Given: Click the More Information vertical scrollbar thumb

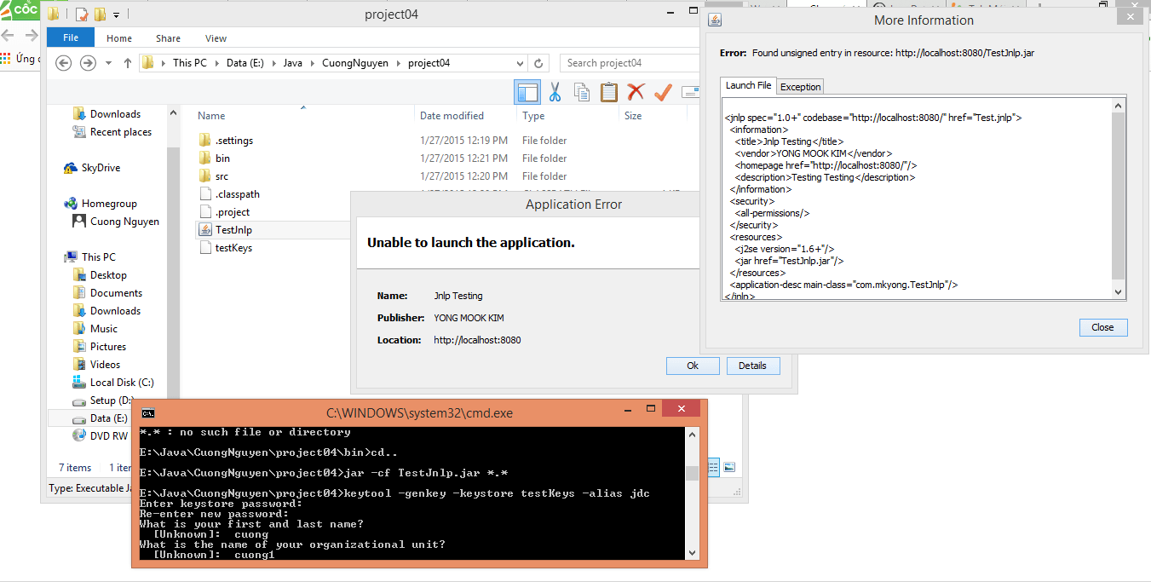Looking at the screenshot, I should [1118, 196].
